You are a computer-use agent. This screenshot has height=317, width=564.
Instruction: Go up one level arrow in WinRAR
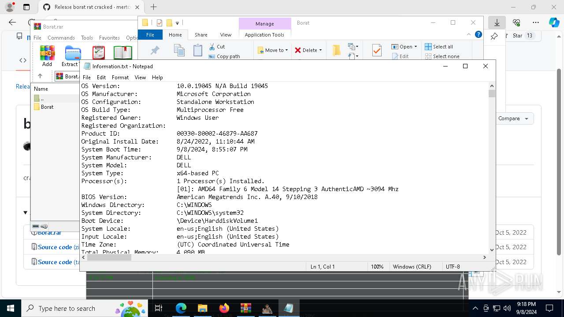40,76
